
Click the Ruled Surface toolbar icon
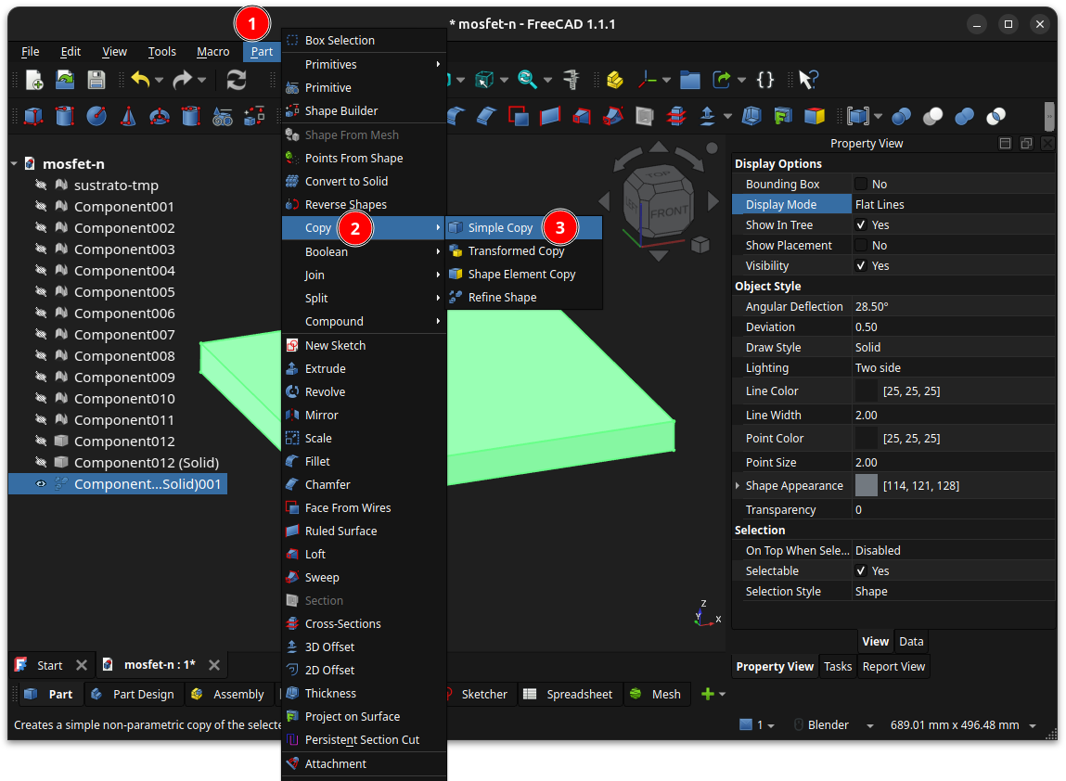(x=550, y=116)
